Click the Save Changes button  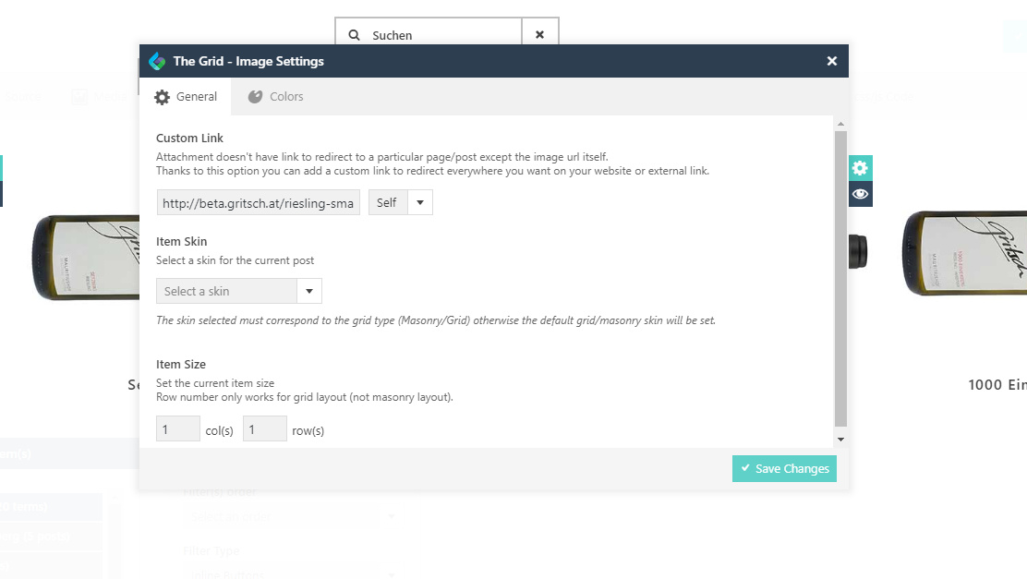[784, 468]
